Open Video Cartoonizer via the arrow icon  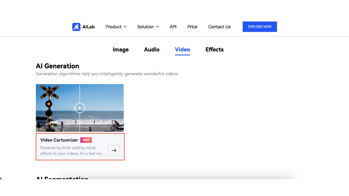[114, 150]
